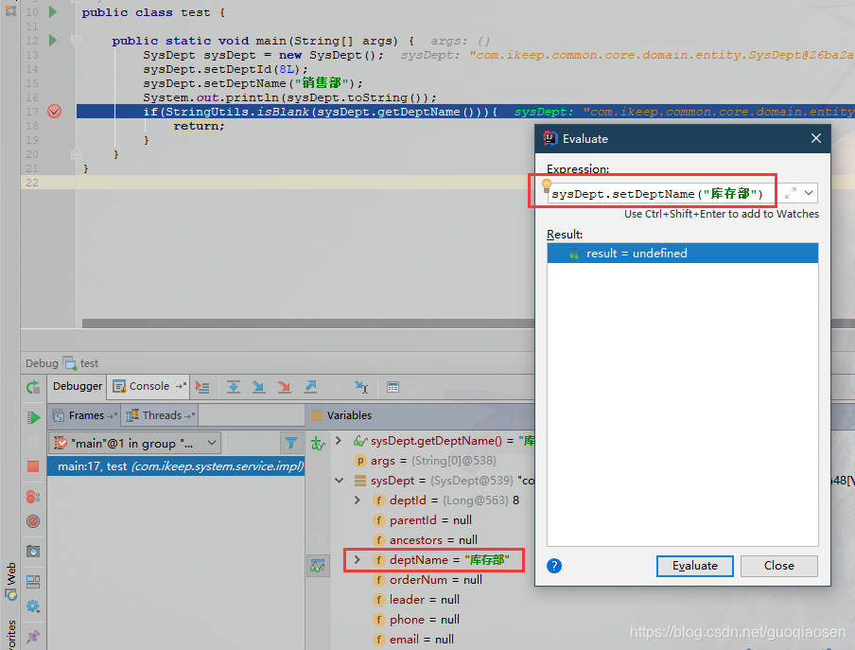Click code line setDeptName("销售部")
855x650 pixels.
(253, 83)
